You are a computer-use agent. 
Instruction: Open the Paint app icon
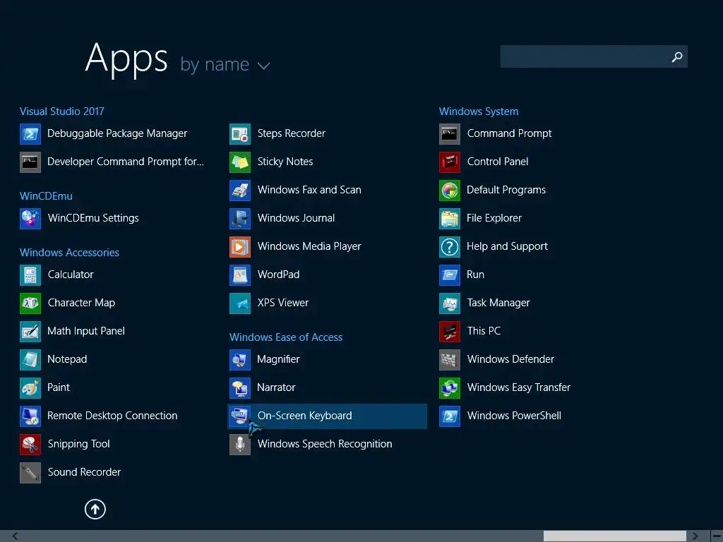pos(30,387)
